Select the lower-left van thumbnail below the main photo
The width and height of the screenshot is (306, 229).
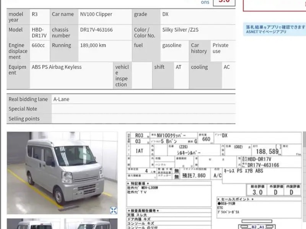[34, 224]
